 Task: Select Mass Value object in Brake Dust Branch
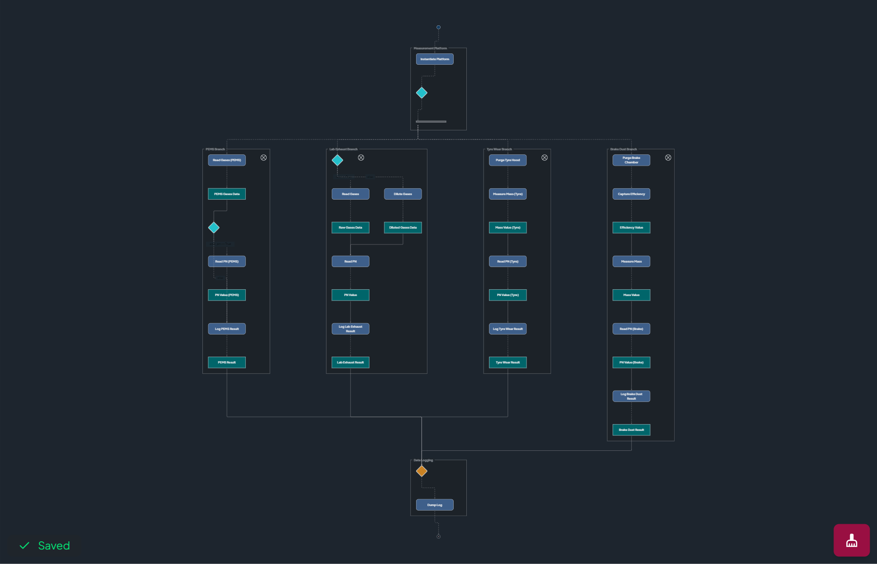coord(631,295)
